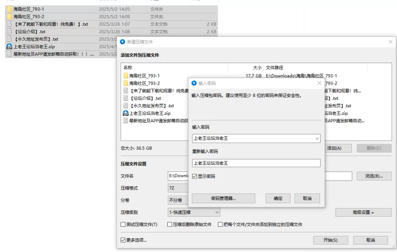Click 取消 button in password dialog

(x=307, y=198)
